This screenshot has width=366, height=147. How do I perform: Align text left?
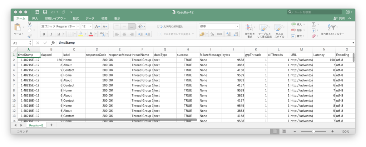pos(117,34)
